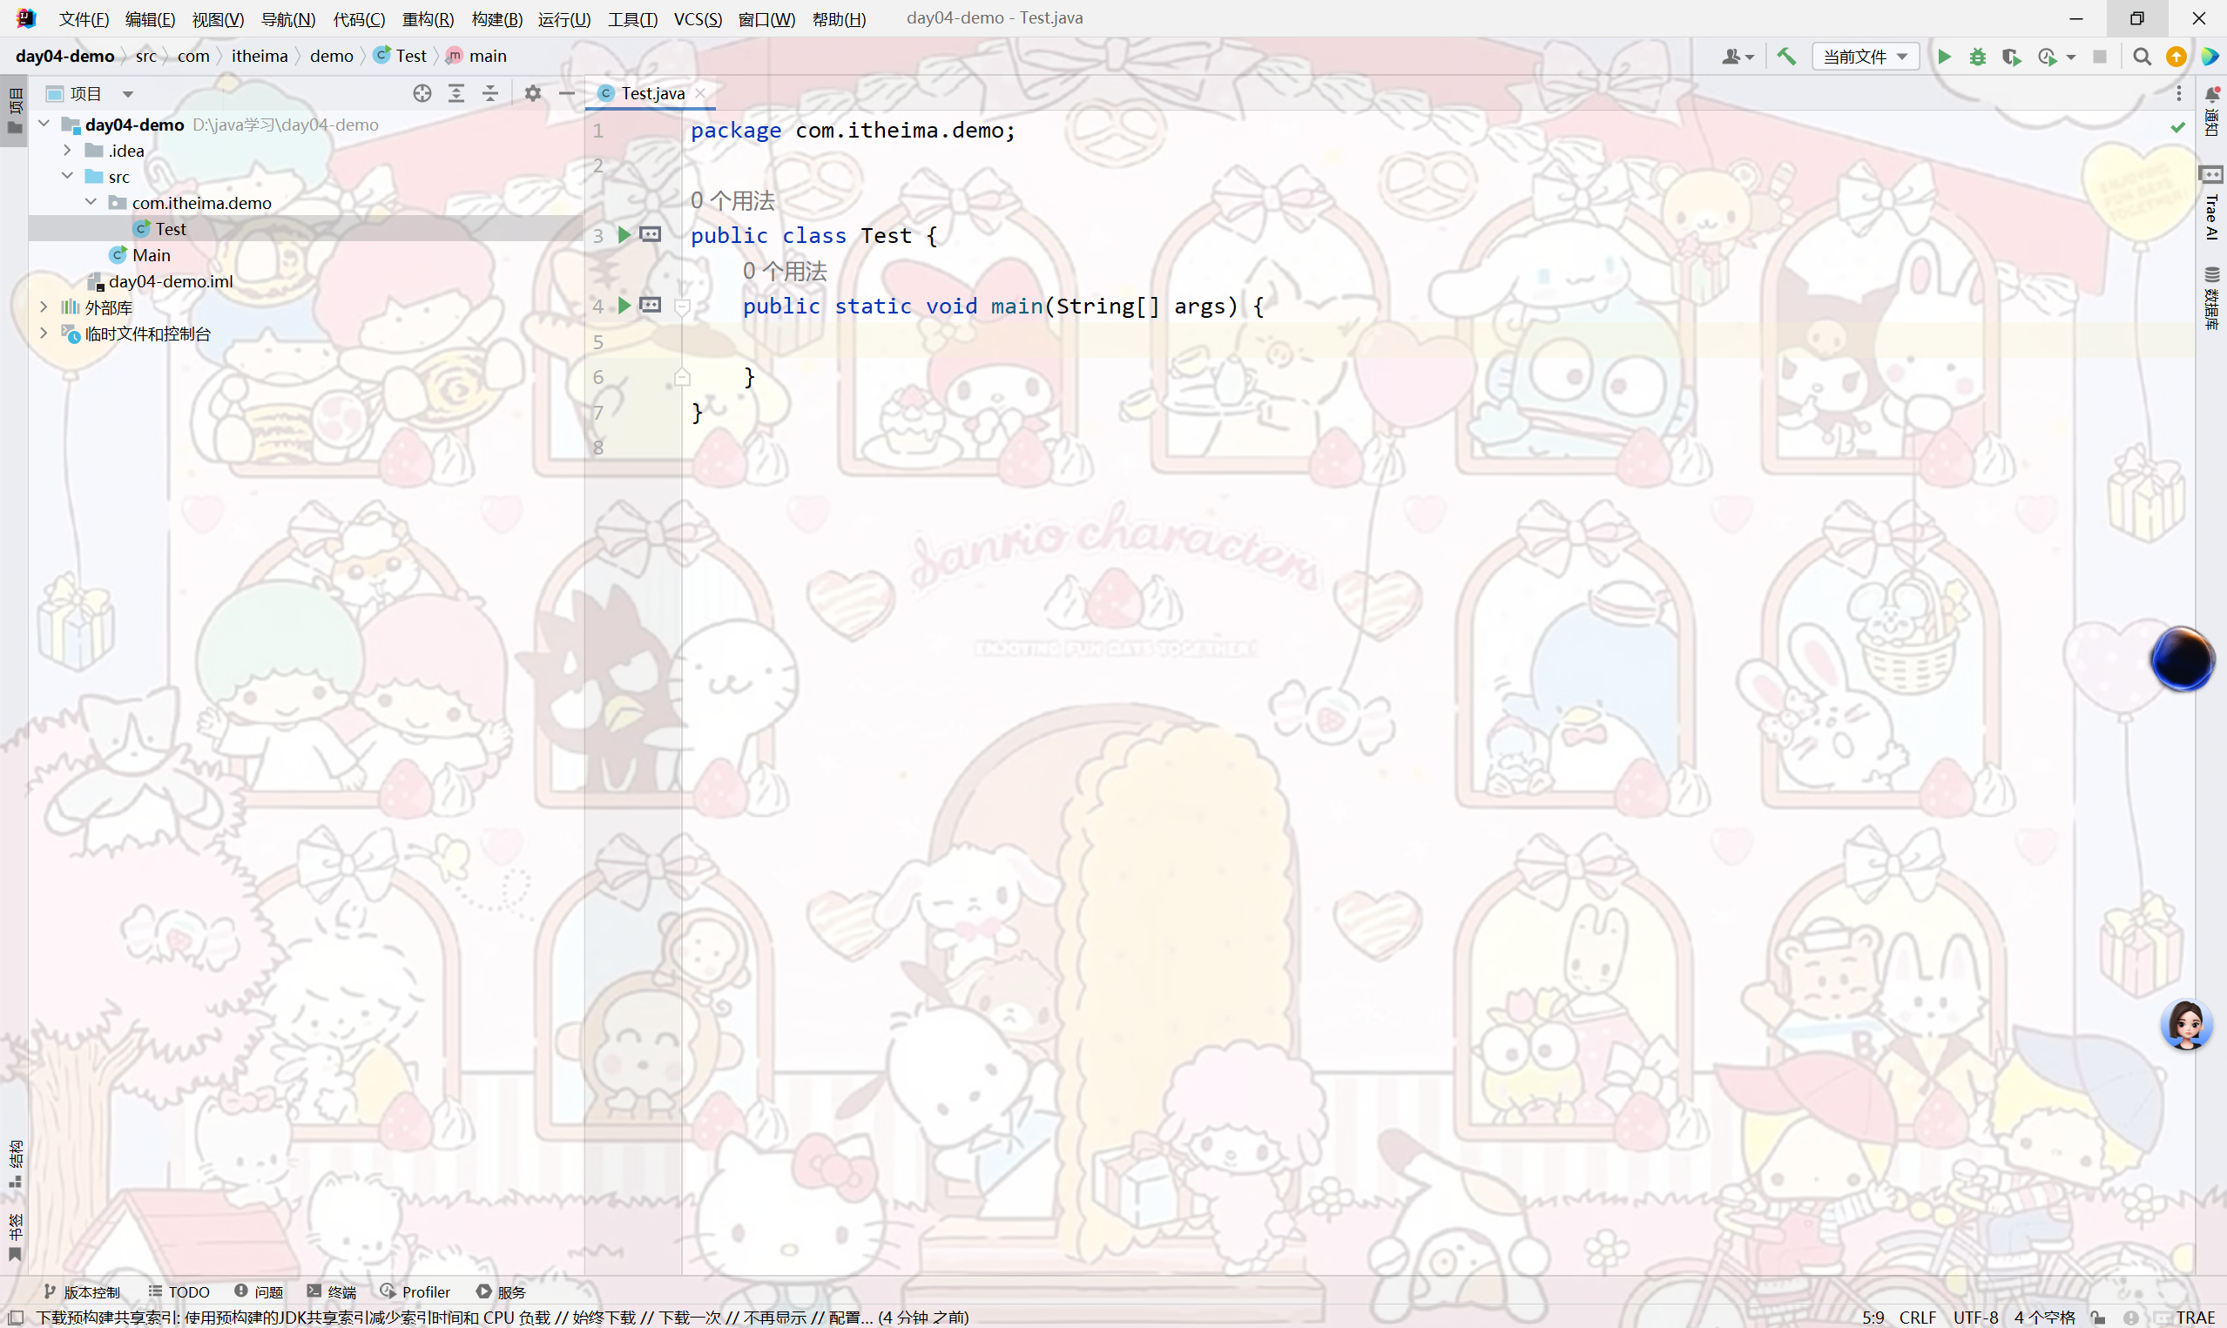Viewport: 2227px width, 1328px height.
Task: Run with coverage shield icon
Action: 2011,57
